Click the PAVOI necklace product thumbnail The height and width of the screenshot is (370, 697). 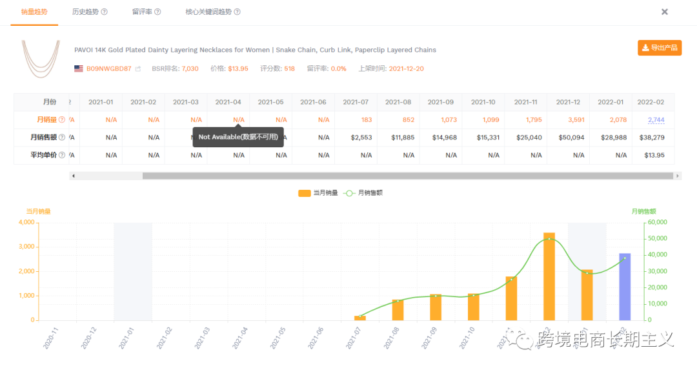pos(41,58)
